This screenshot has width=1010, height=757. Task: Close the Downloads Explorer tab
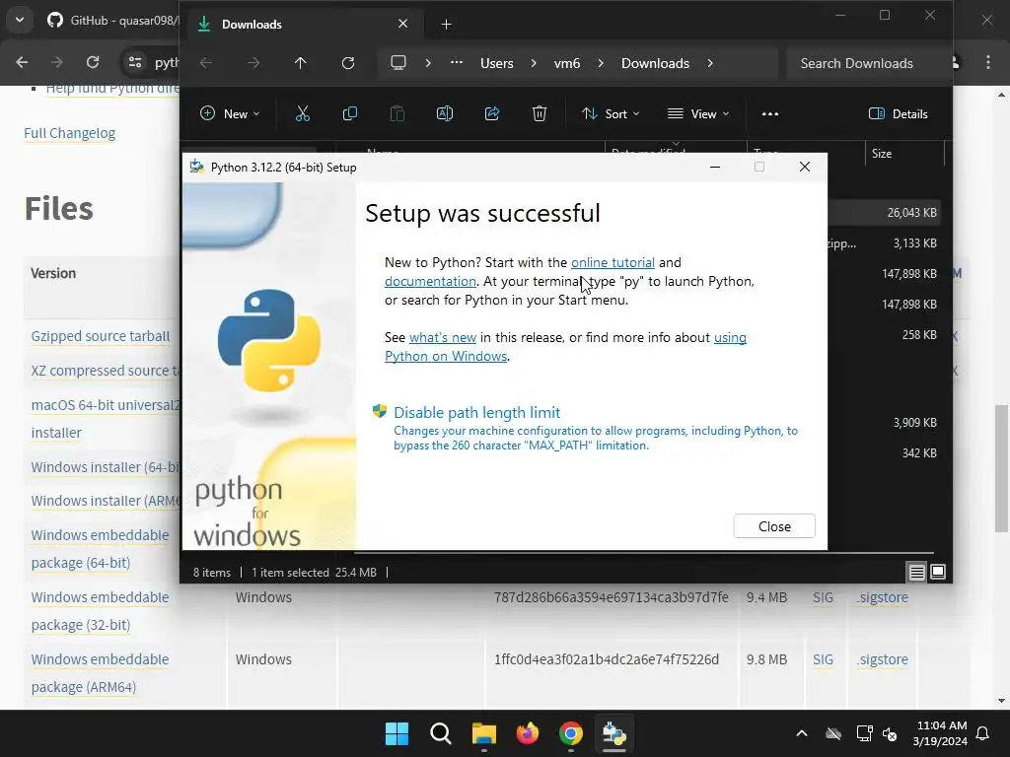[402, 24]
